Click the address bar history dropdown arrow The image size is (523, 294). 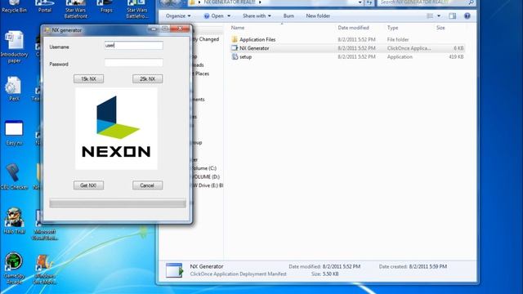coord(360,2)
